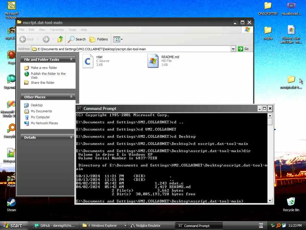
Task: Select Flower, Sun and Rain desktop icon
Action: tap(291, 34)
